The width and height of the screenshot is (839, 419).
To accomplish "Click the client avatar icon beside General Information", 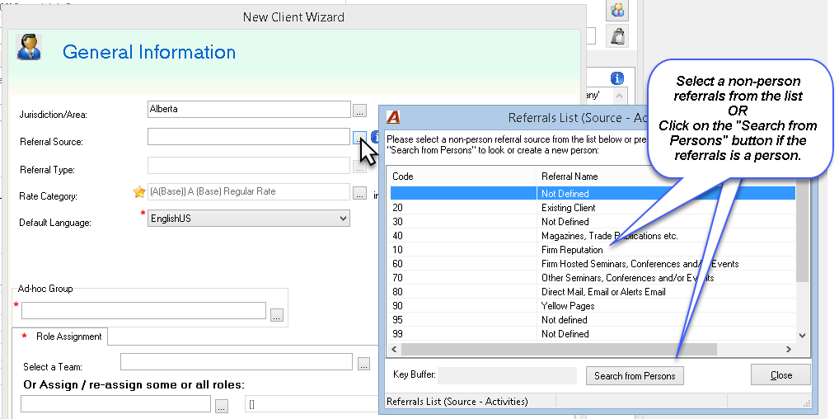I will coord(29,47).
